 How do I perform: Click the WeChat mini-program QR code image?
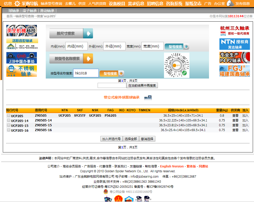176,65
